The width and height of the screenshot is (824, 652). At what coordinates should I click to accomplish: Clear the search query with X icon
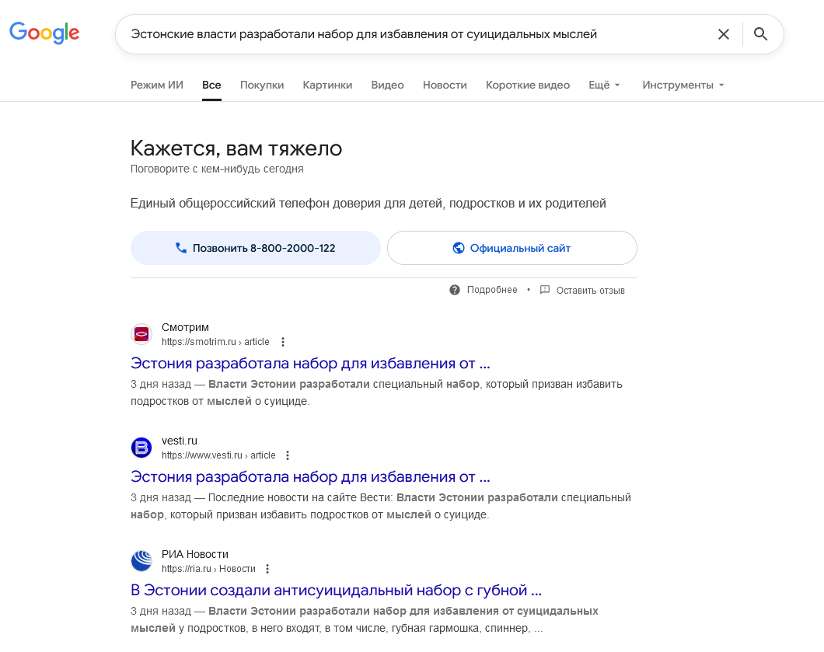click(724, 34)
